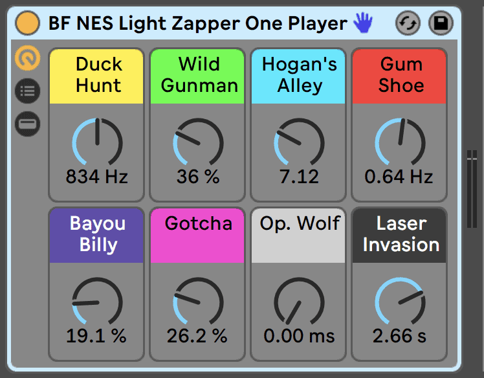Click the Duck Hunt macro knob
Viewport: 484px width, 378px height.
click(x=97, y=142)
